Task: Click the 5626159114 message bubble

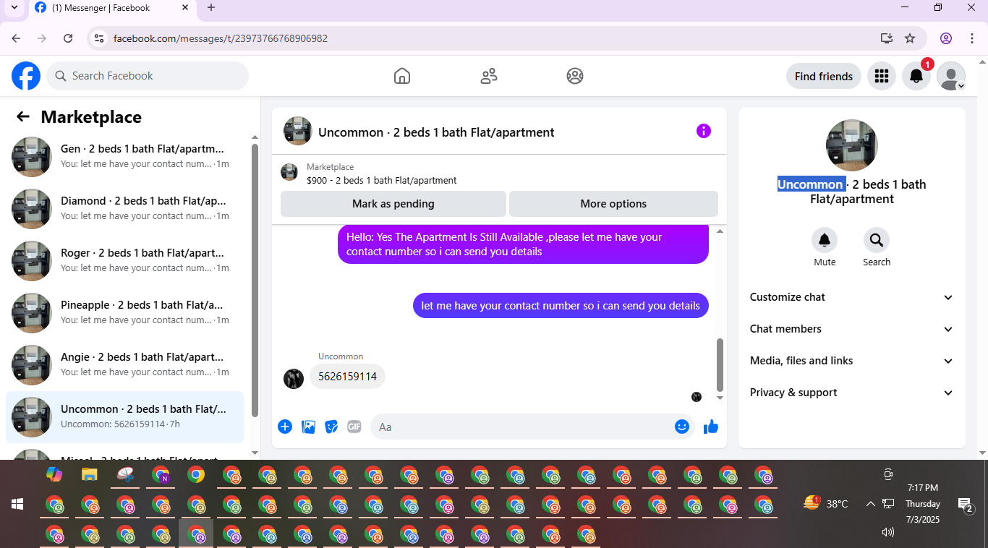Action: click(347, 377)
